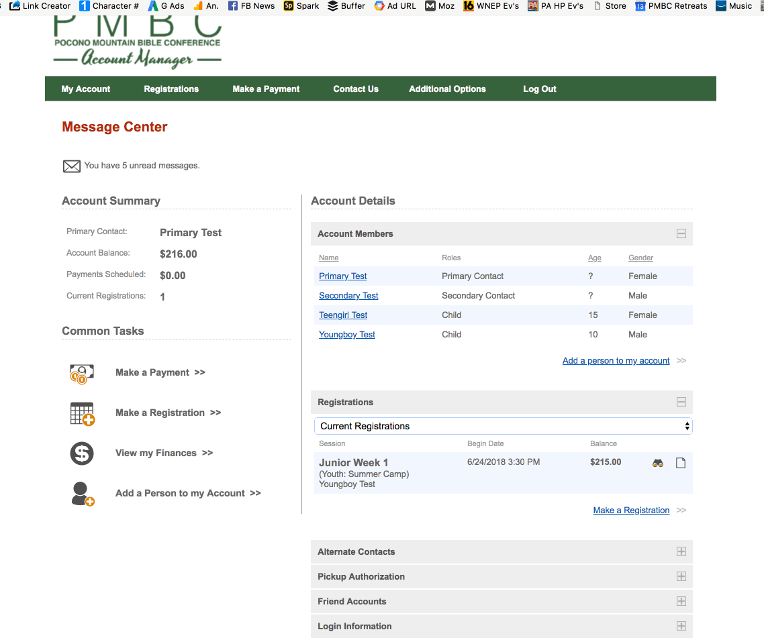Expand the Alternate Contacts section
The height and width of the screenshot is (640, 764).
point(681,552)
